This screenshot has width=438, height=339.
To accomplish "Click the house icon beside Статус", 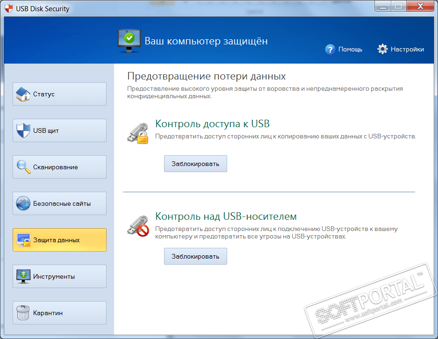I will pyautogui.click(x=23, y=94).
